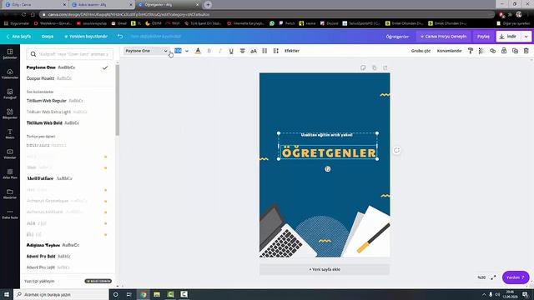
Task: Click Yazı tipi yükleyin upload font
Action: [39, 282]
